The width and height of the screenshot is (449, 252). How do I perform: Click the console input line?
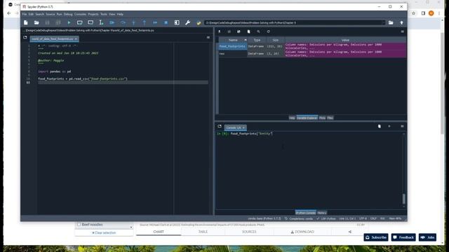pyautogui.click(x=309, y=134)
